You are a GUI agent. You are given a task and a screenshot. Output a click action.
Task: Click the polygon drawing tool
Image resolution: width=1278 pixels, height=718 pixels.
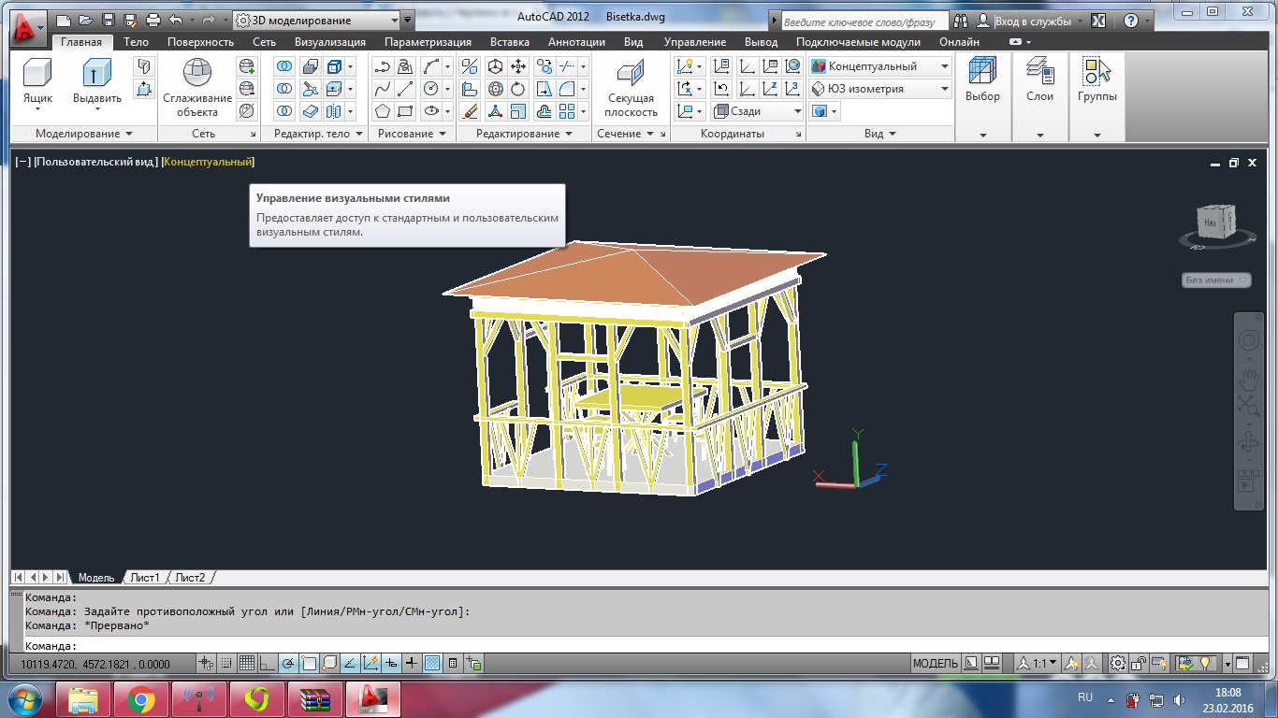[382, 111]
